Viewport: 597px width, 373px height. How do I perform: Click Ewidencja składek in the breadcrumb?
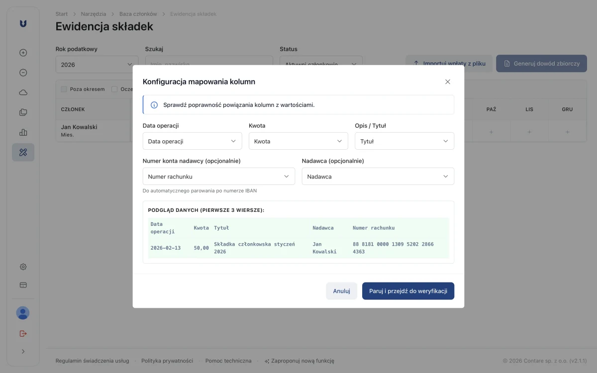[x=193, y=14]
